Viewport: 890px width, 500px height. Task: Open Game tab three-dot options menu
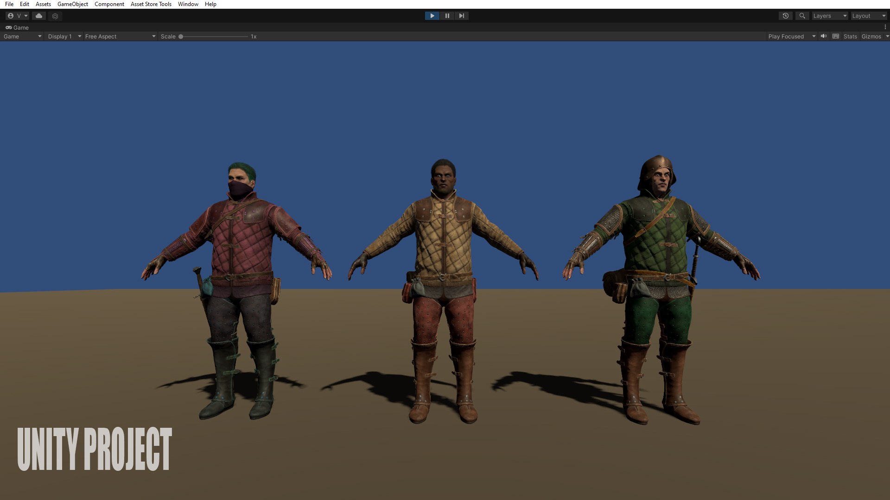(885, 27)
